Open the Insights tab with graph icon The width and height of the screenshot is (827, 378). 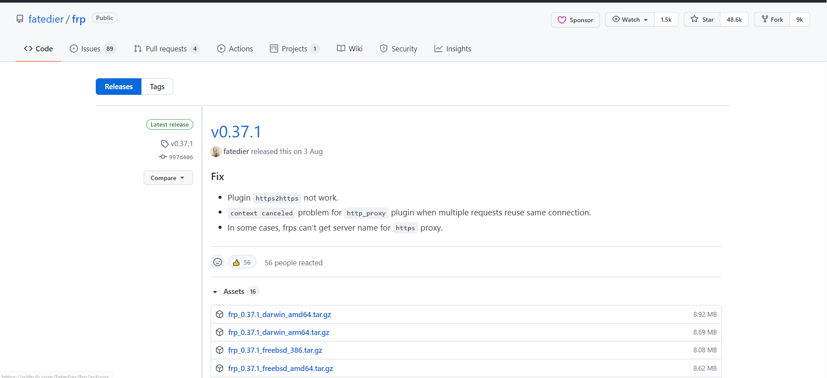(453, 49)
